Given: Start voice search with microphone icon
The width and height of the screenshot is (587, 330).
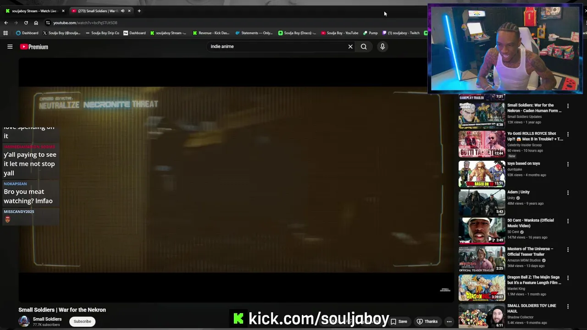Looking at the screenshot, I should coord(382,46).
